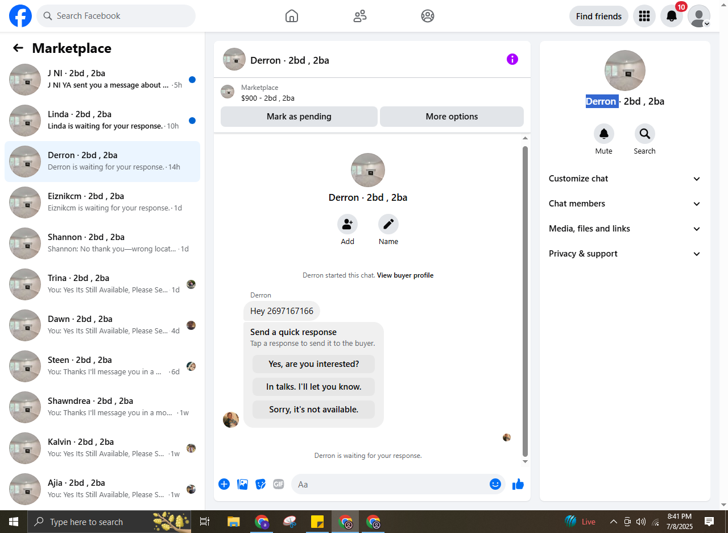Screen dimensions: 728x533
Task: Mute the conversation with bell icon
Action: (x=604, y=134)
